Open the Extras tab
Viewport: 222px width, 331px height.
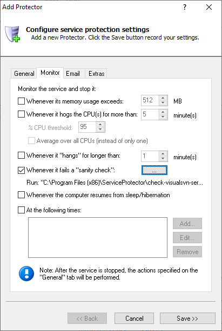[x=96, y=74]
